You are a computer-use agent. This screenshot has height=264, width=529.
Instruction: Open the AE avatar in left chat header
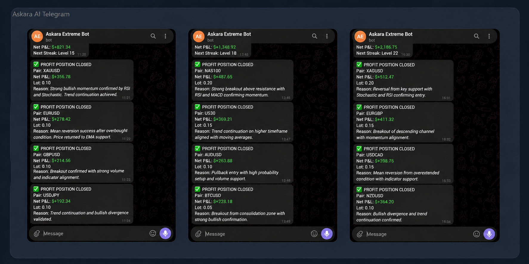pos(37,36)
